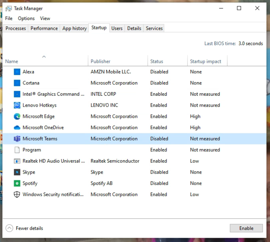
Task: Click High impact for Microsoft Edge
Action: coord(195,116)
